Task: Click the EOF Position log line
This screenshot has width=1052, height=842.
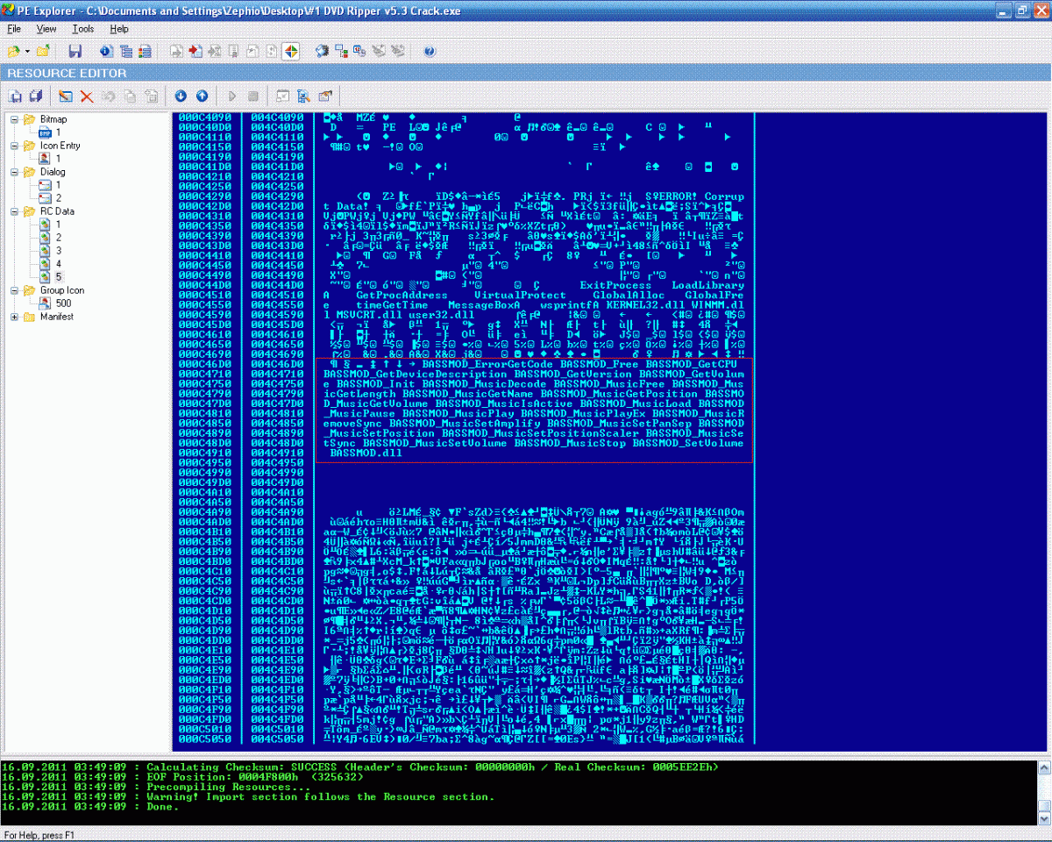Action: pos(182,776)
